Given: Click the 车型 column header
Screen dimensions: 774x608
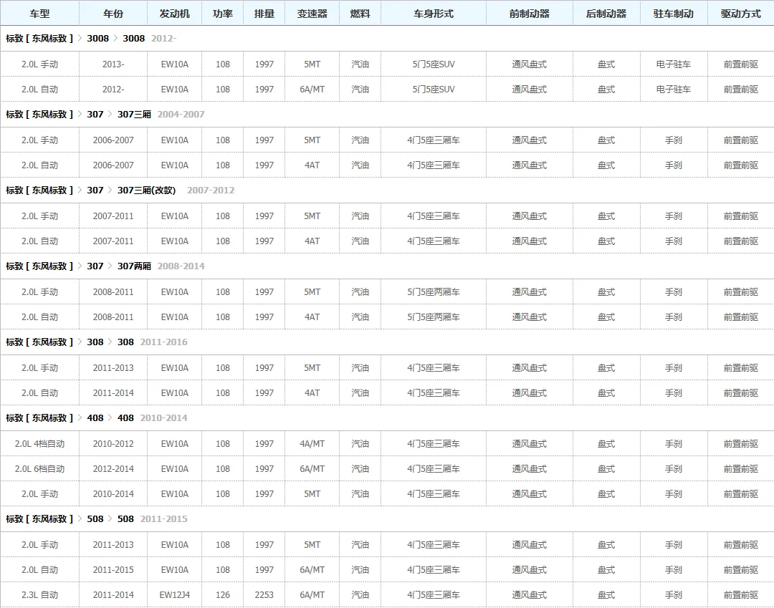Looking at the screenshot, I should [x=39, y=14].
